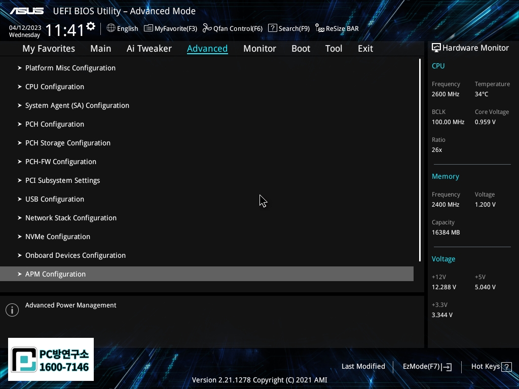Expand Platform Misc Configuration arrow
Screen dimensions: 519x389
[20, 68]
